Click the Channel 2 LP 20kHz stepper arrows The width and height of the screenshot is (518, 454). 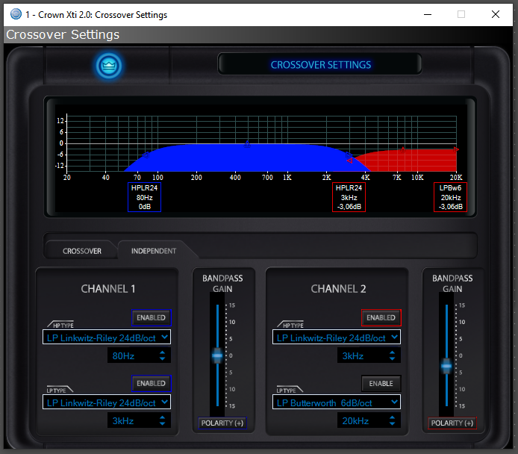393,421
